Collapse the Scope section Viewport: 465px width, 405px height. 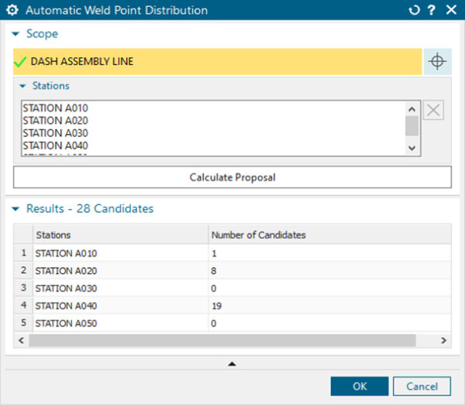[16, 35]
